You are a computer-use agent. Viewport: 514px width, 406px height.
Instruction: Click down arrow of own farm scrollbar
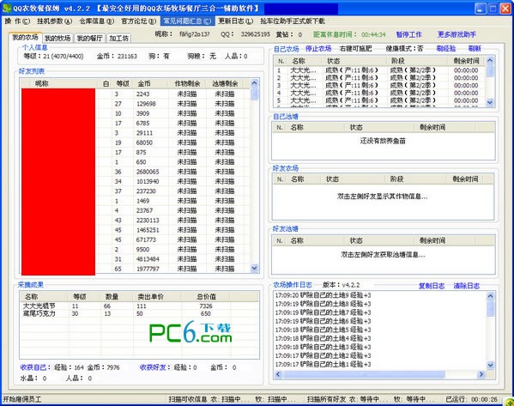[490, 102]
